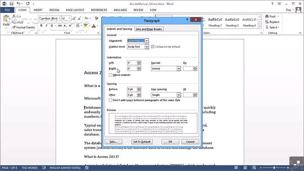304x171 pixels.
Task: Apply the red font color
Action: (94, 26)
